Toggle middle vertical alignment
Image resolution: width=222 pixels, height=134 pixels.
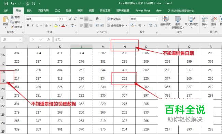tap(86, 19)
